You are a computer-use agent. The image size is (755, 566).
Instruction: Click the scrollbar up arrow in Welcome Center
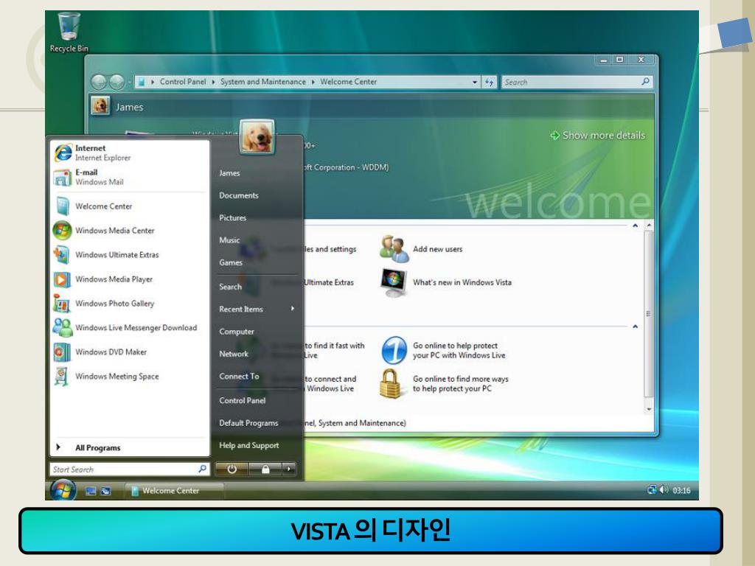pos(649,226)
